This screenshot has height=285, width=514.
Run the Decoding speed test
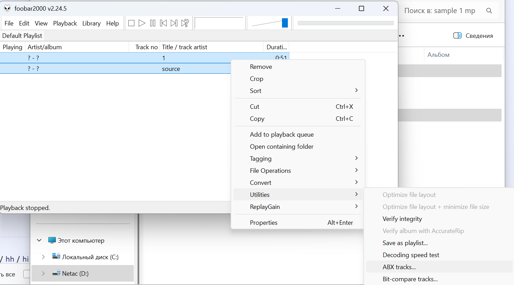[439, 255]
